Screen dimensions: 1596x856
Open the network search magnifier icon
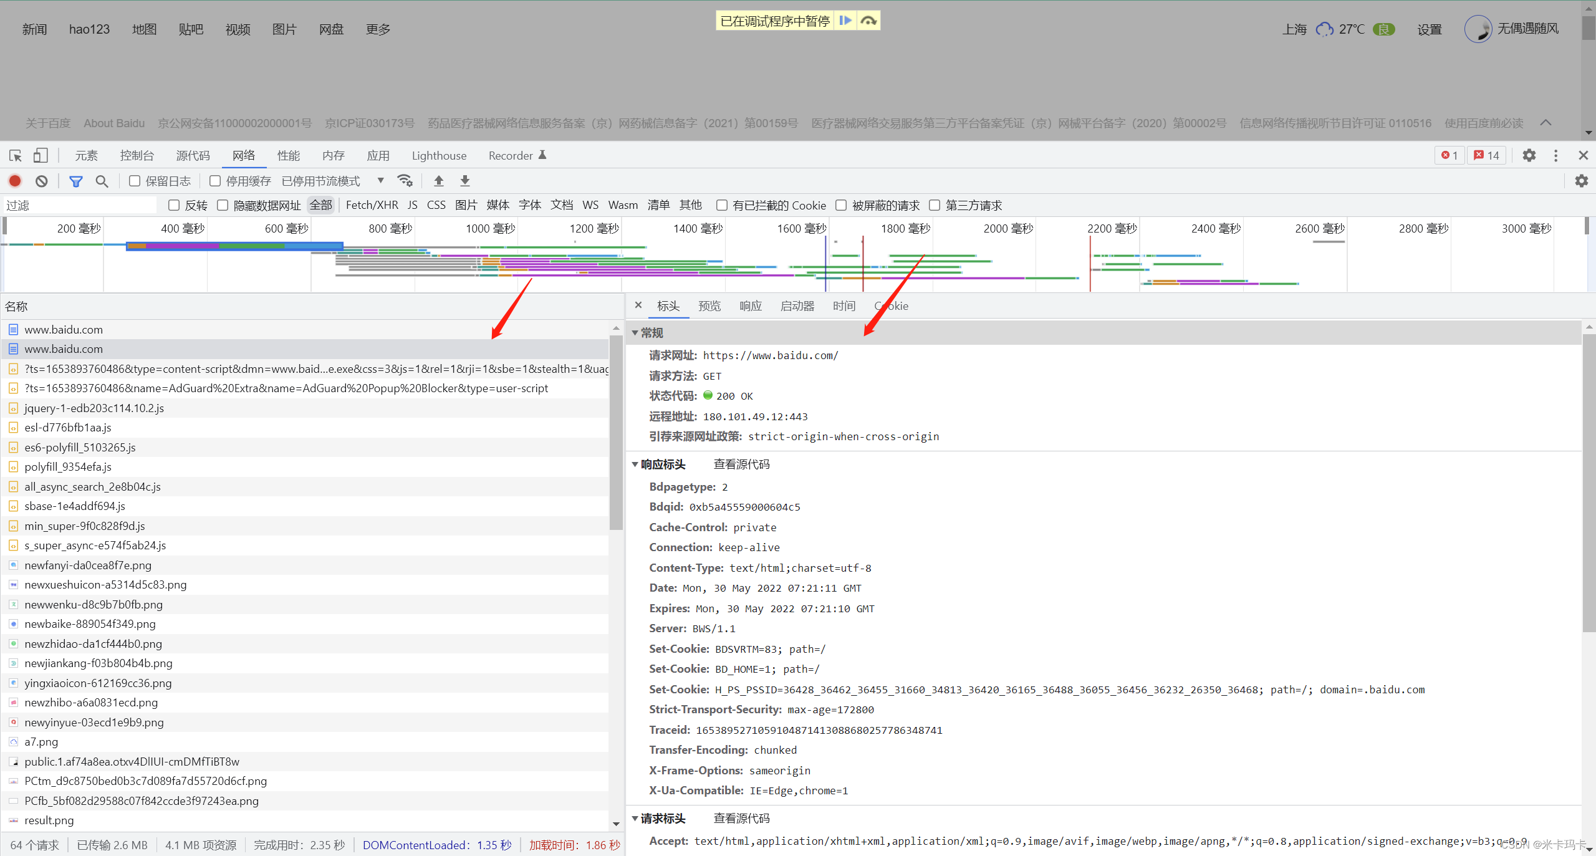(102, 181)
